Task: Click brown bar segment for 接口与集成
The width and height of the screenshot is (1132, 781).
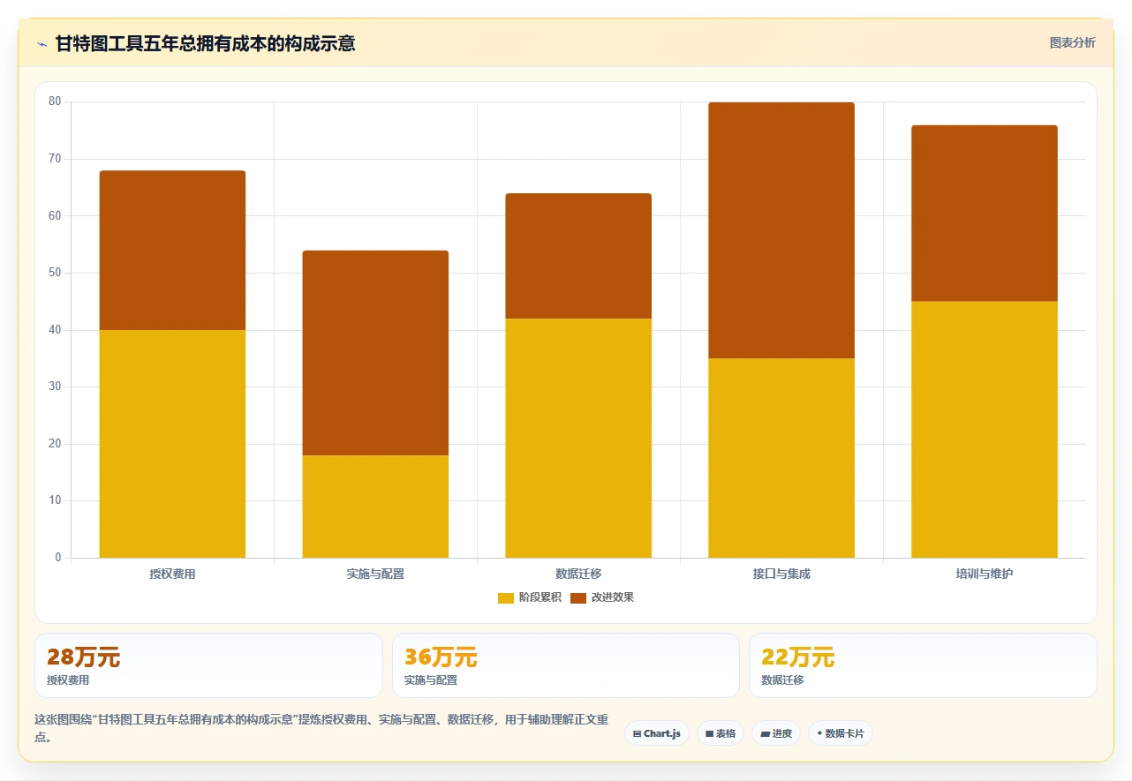Action: [781, 230]
